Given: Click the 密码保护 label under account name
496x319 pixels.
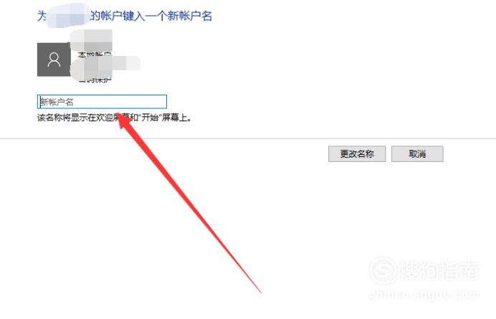Looking at the screenshot, I should click(95, 79).
